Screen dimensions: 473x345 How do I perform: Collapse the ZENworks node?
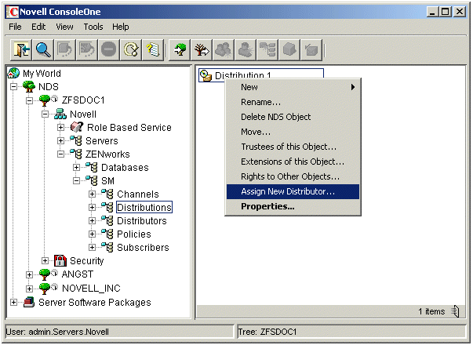click(60, 154)
